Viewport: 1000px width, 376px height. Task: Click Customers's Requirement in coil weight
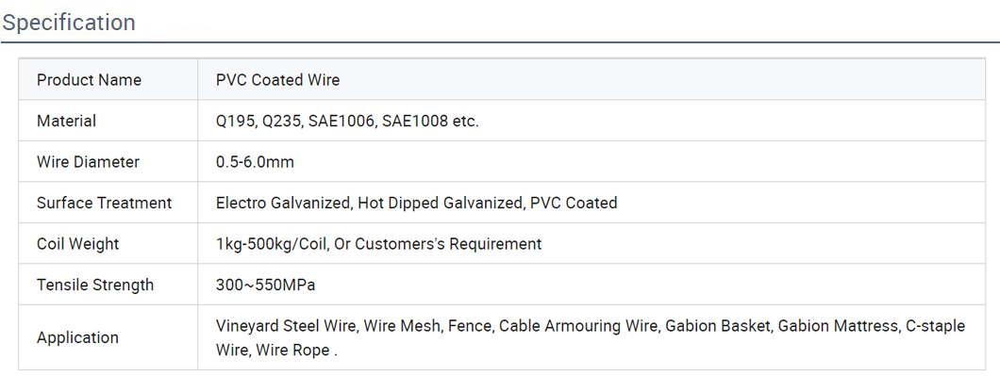(448, 243)
